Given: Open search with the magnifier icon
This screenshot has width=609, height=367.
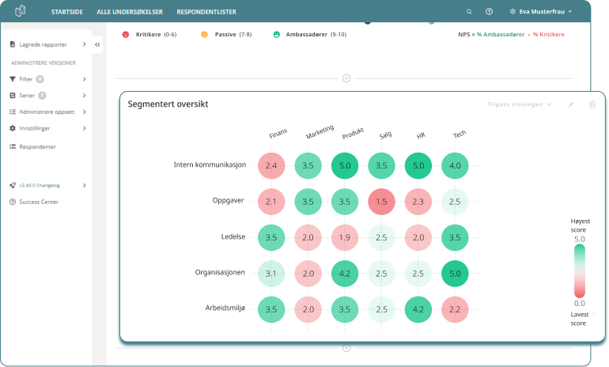Looking at the screenshot, I should [x=469, y=12].
